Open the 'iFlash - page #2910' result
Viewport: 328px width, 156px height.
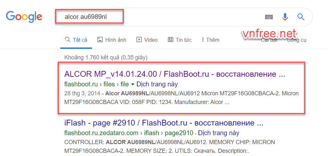(x=164, y=123)
